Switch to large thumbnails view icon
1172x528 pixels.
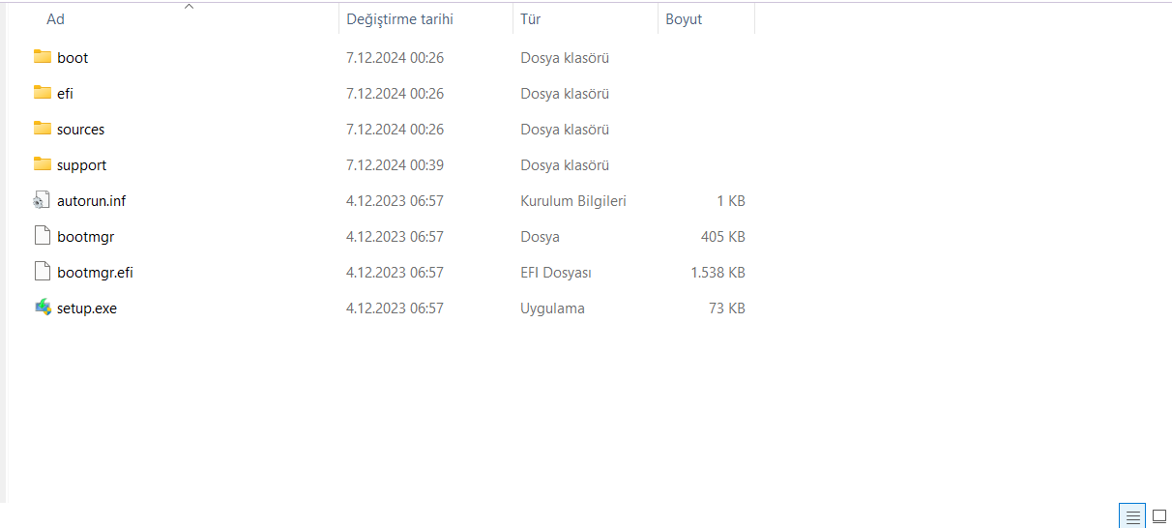1158,516
